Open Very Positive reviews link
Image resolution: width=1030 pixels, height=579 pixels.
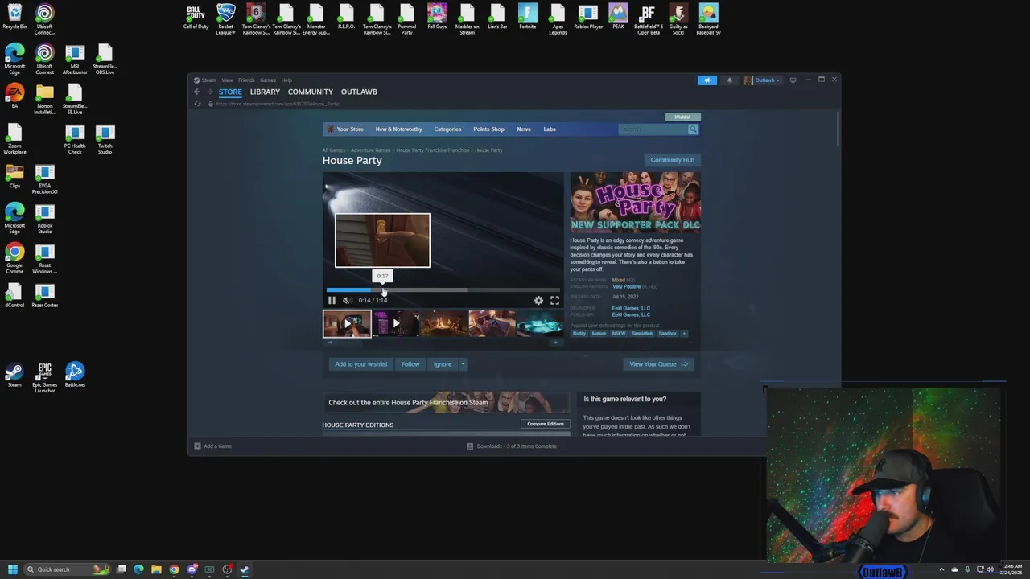(x=627, y=286)
